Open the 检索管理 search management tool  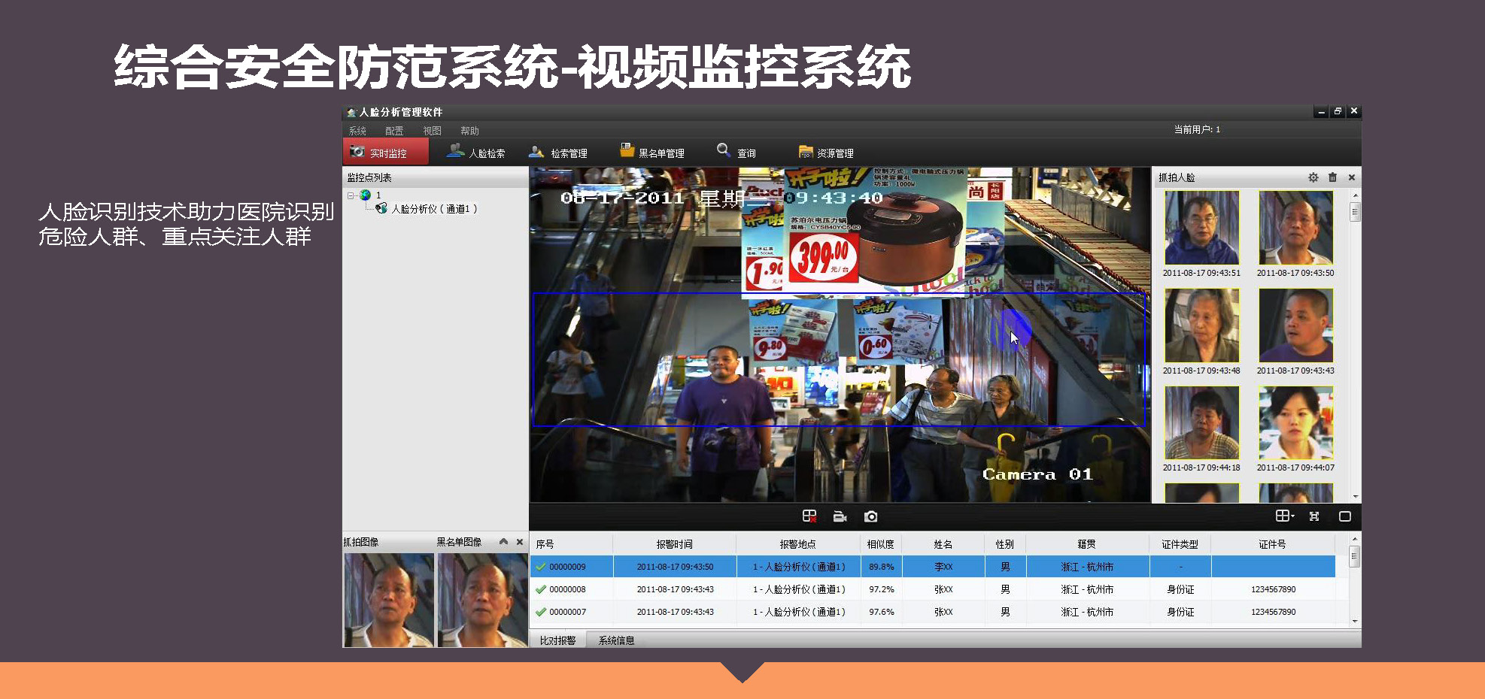pyautogui.click(x=558, y=153)
